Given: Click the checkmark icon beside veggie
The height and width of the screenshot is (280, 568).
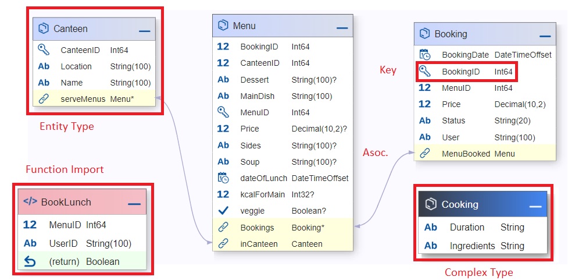Looking at the screenshot, I should pos(223,211).
